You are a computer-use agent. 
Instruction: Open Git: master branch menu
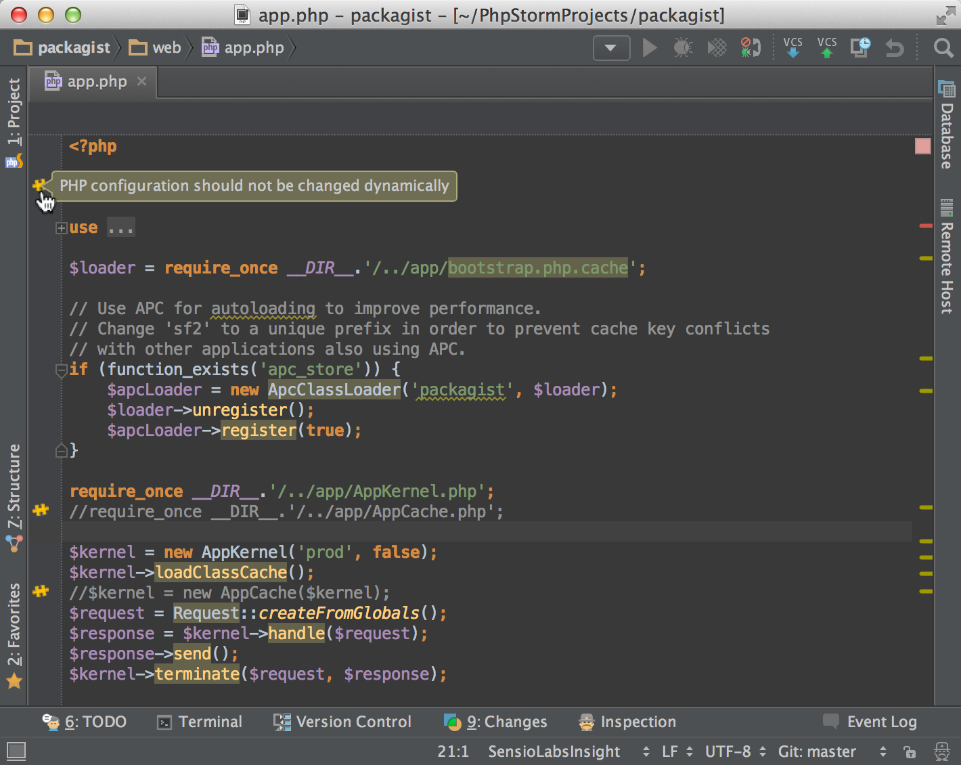[832, 751]
